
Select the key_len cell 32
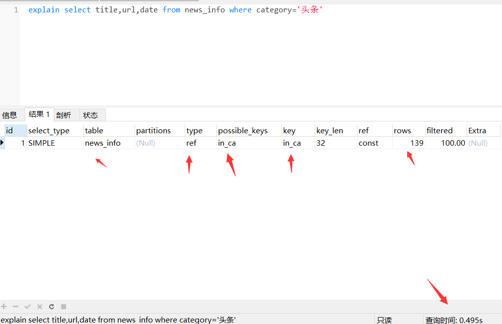tap(336, 143)
